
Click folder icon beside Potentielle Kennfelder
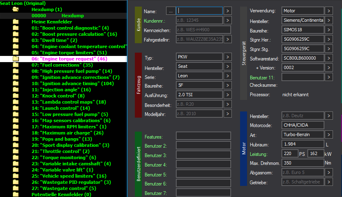coord(16,195)
